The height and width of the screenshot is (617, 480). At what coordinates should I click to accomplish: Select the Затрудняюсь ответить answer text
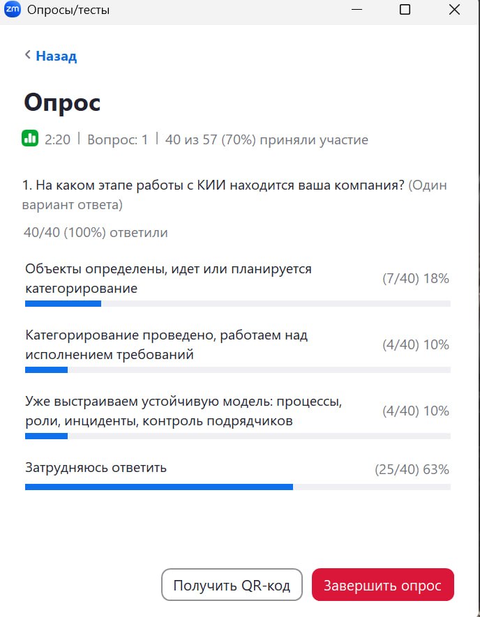pos(96,467)
